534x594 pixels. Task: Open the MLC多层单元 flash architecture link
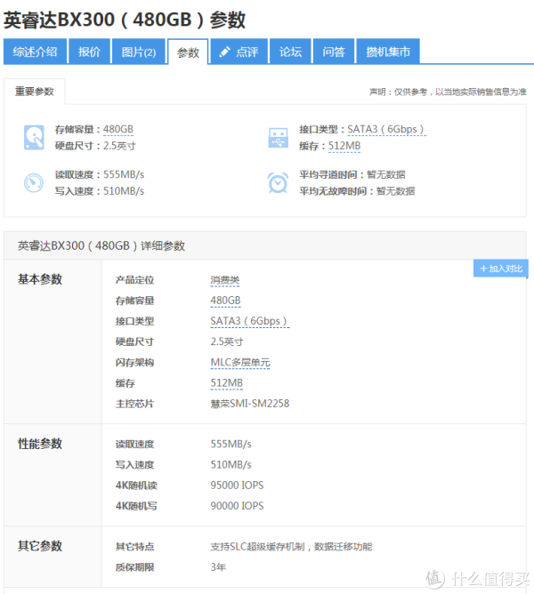coord(240,363)
